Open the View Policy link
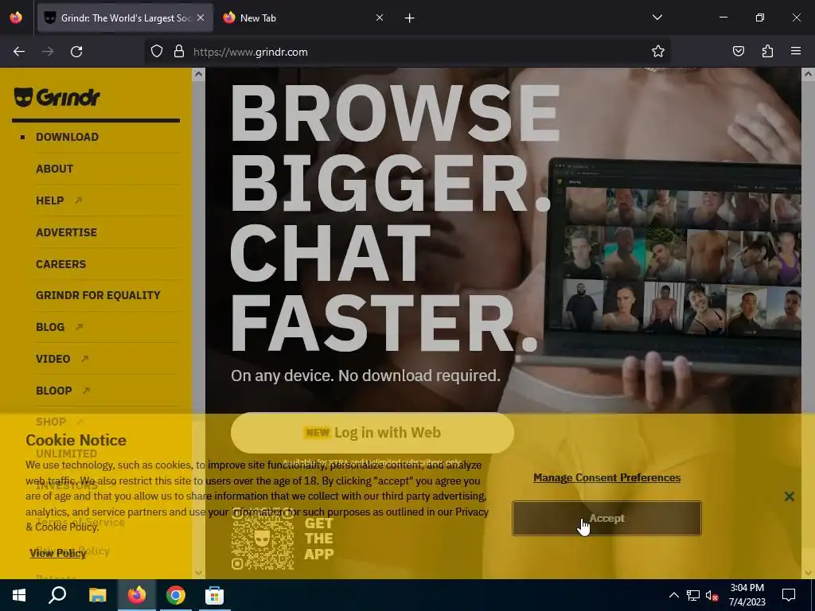The height and width of the screenshot is (611, 815). click(x=57, y=554)
